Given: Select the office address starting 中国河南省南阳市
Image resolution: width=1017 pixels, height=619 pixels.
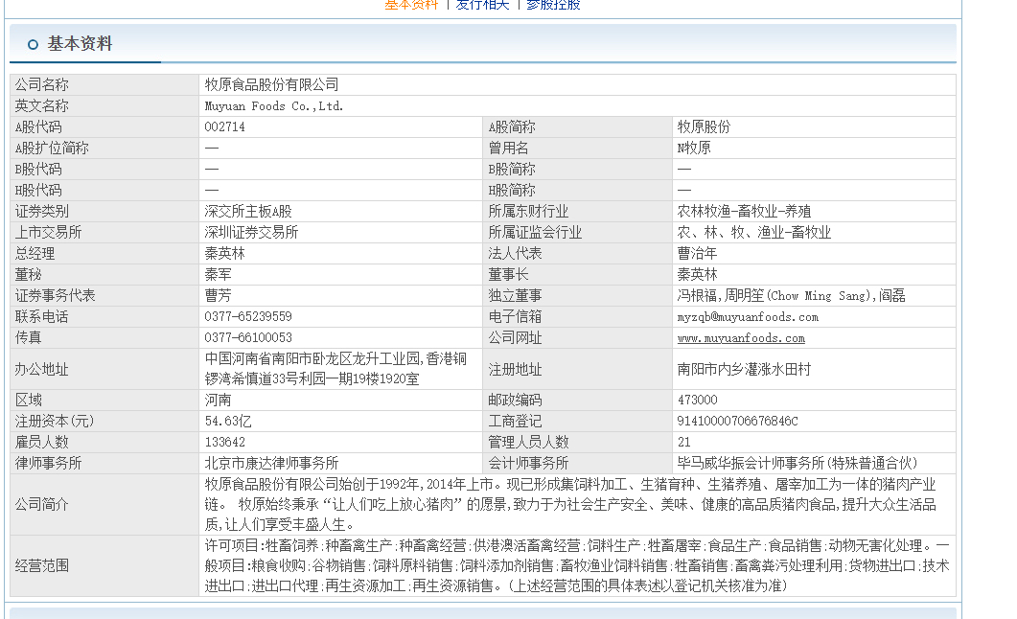Looking at the screenshot, I should [x=335, y=369].
